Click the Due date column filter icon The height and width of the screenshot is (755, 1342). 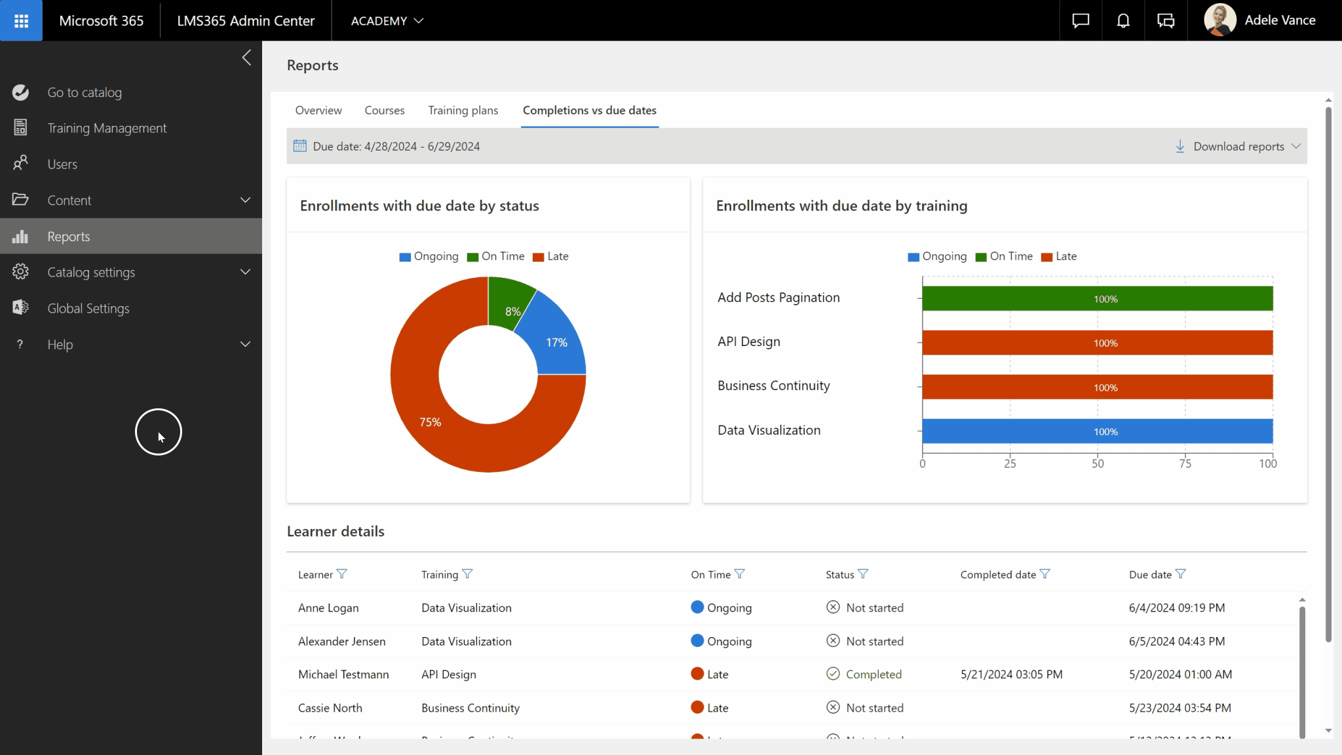pyautogui.click(x=1181, y=574)
